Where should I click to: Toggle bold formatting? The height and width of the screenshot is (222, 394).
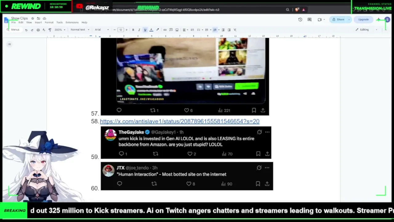coord(133,30)
